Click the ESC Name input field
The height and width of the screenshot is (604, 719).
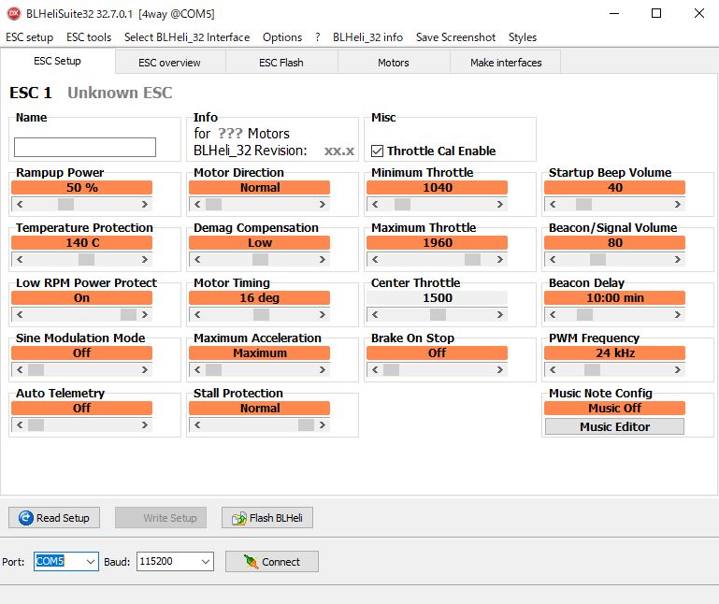click(x=85, y=147)
